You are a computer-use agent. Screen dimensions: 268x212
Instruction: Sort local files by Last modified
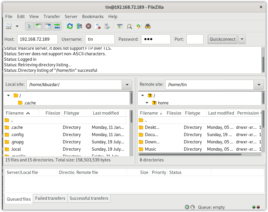(x=106, y=113)
